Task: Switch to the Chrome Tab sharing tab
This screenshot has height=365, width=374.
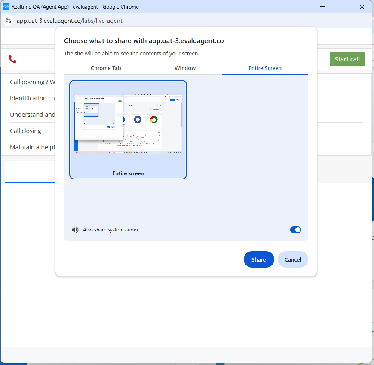Action: [x=106, y=68]
